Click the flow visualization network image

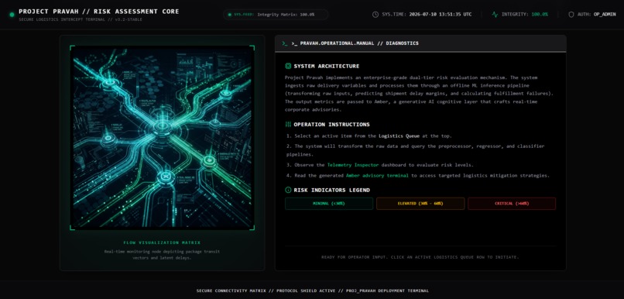[162, 138]
